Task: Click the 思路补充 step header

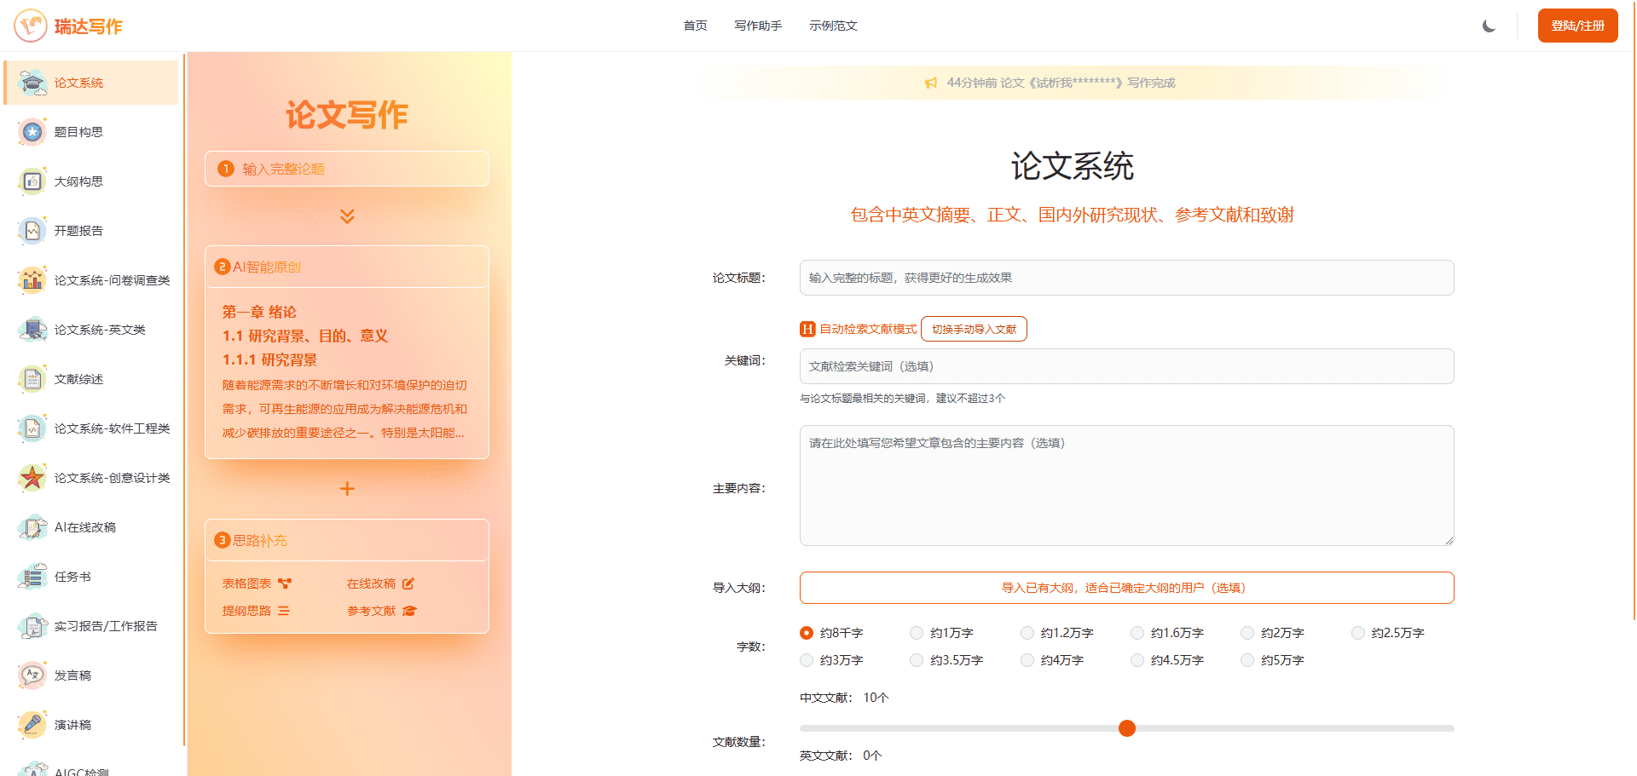Action: 347,540
